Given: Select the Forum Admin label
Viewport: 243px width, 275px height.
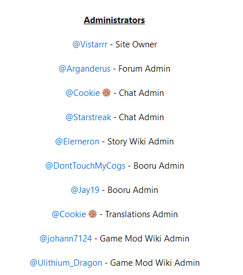Looking at the screenshot, I should coord(144,69).
